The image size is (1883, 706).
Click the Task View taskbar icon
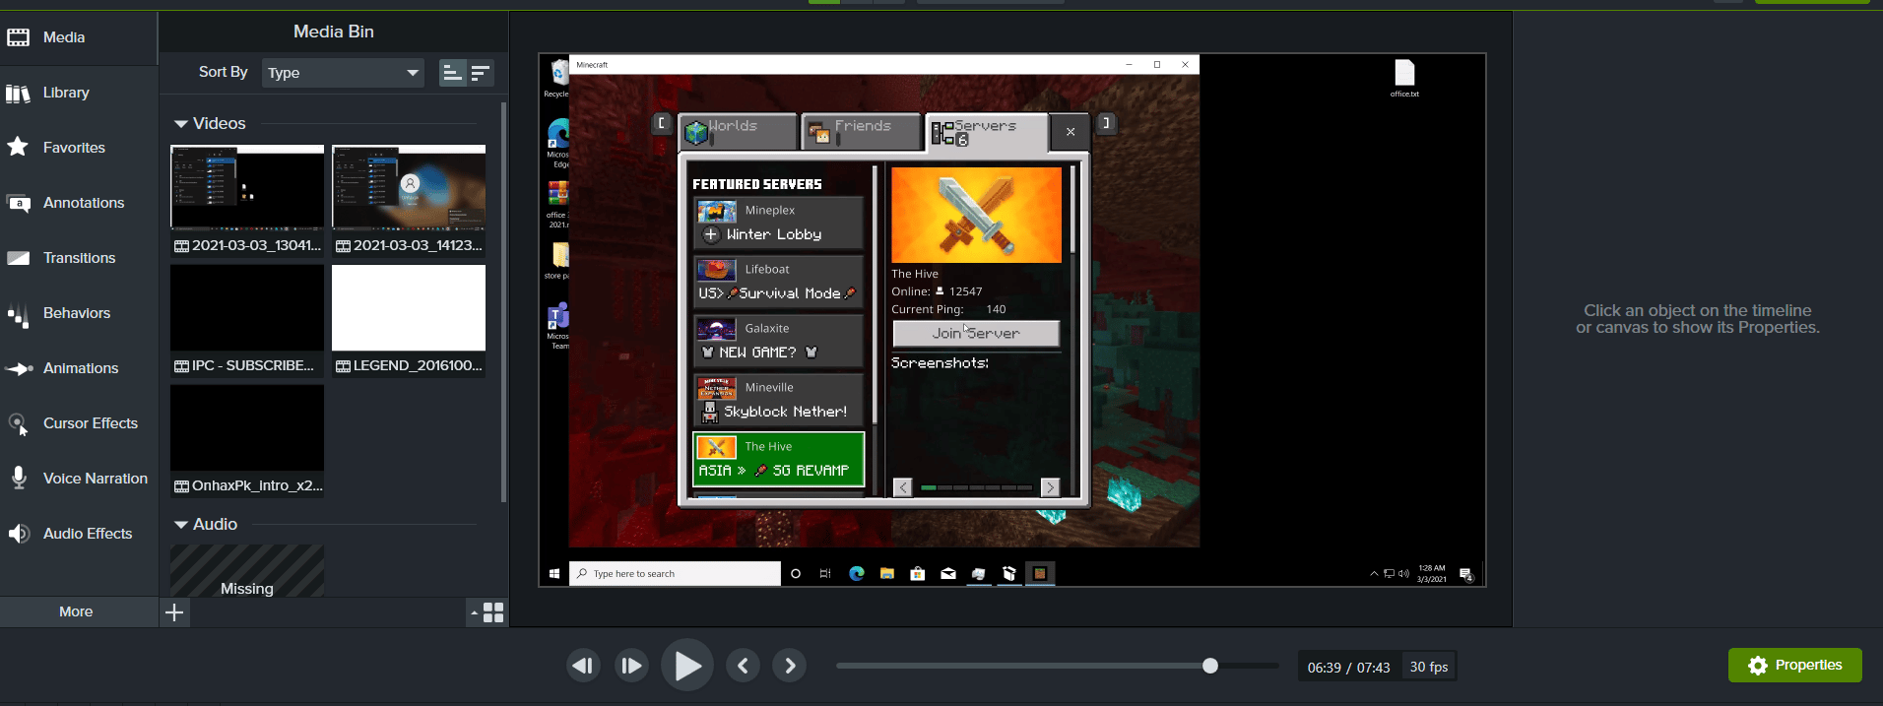tap(825, 573)
